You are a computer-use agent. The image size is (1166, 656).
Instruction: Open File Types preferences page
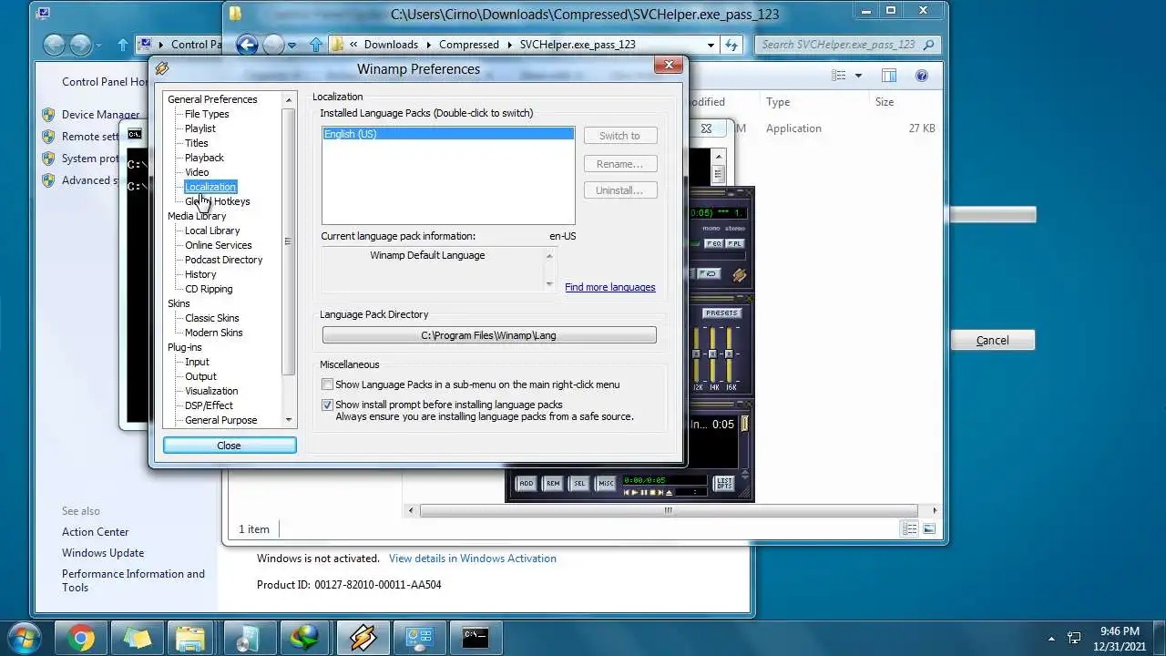pos(207,114)
